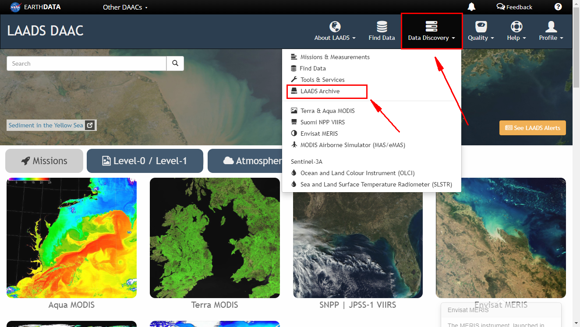Click into the Search input field
Screen dimensions: 580x327
pyautogui.click(x=87, y=63)
